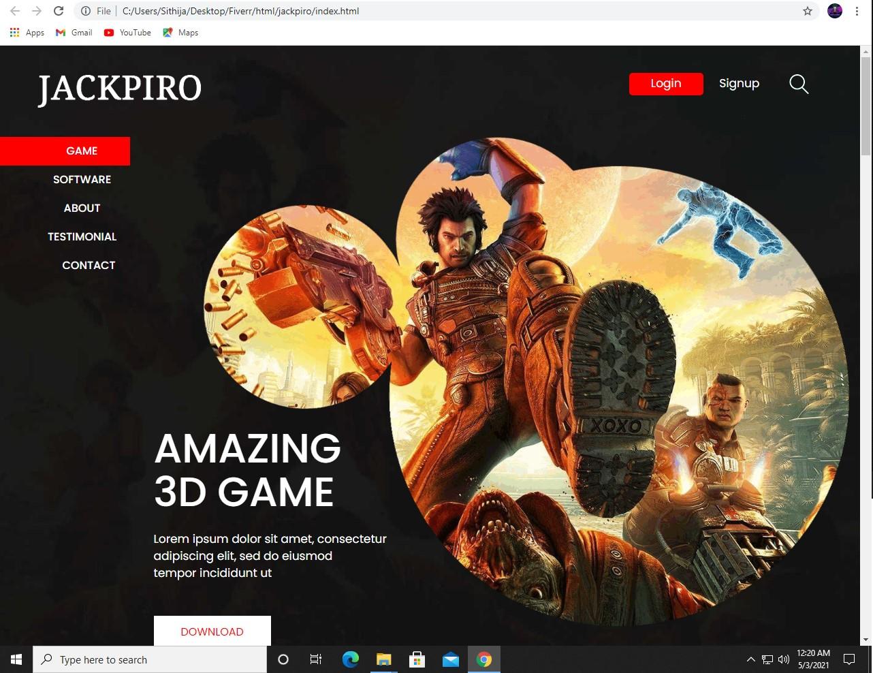
Task: Open the volume control in the system tray
Action: (x=784, y=659)
